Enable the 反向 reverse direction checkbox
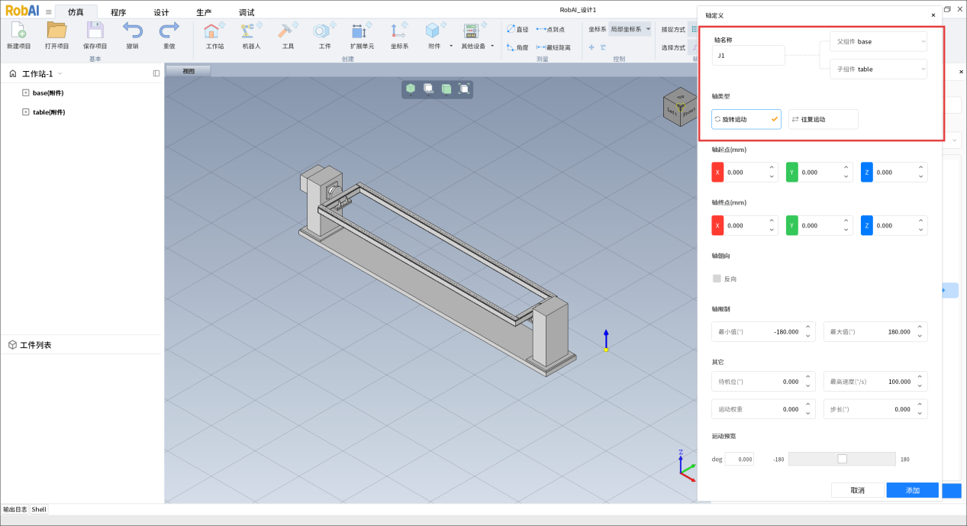 point(717,279)
